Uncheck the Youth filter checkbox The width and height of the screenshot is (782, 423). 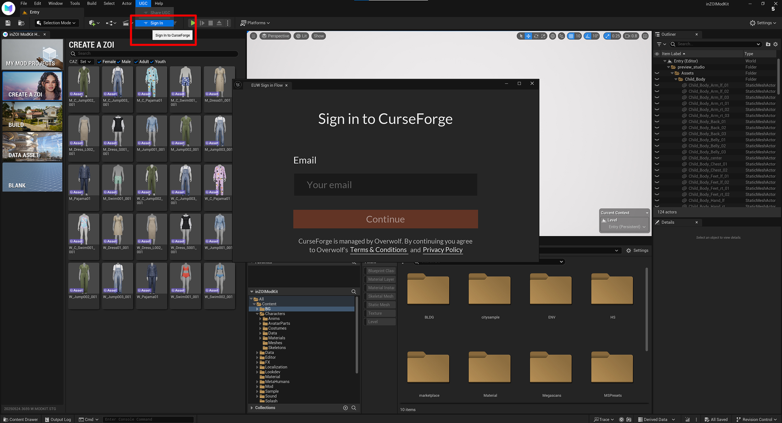pyautogui.click(x=152, y=62)
